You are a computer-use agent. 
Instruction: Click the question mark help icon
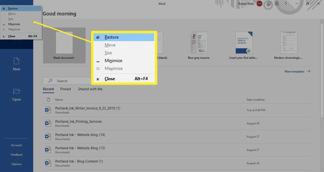click(286, 4)
